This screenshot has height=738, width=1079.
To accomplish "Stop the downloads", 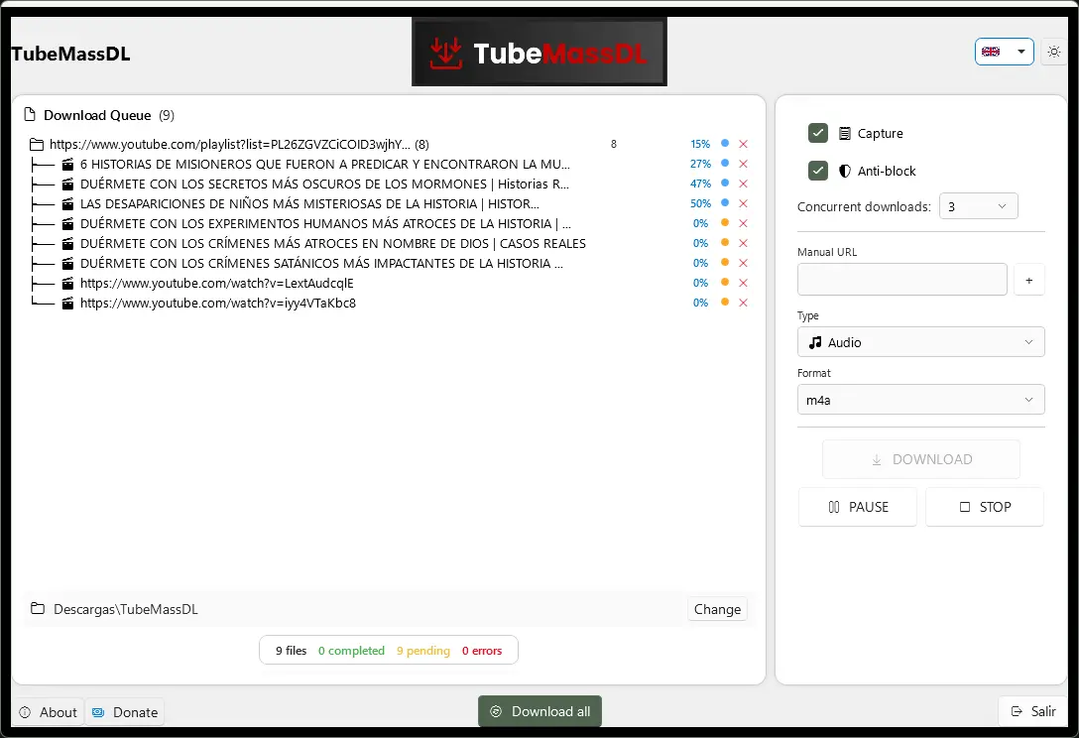I will pos(985,508).
